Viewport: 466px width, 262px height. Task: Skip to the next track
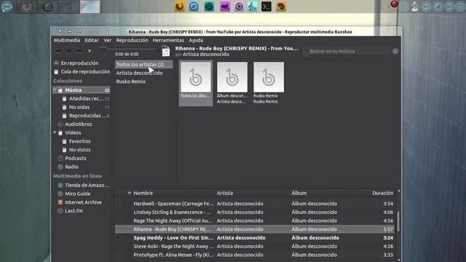79,51
